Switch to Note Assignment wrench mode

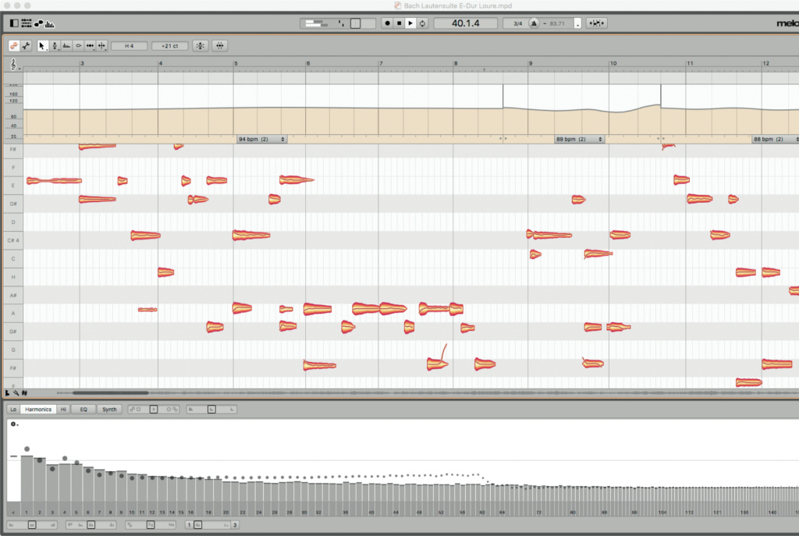click(x=27, y=46)
